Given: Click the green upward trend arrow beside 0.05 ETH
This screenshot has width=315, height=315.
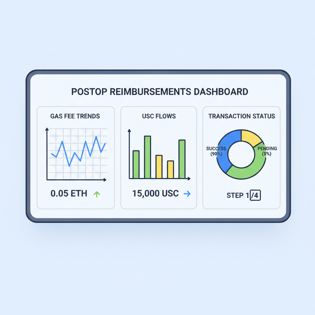Looking at the screenshot, I should click(x=97, y=193).
